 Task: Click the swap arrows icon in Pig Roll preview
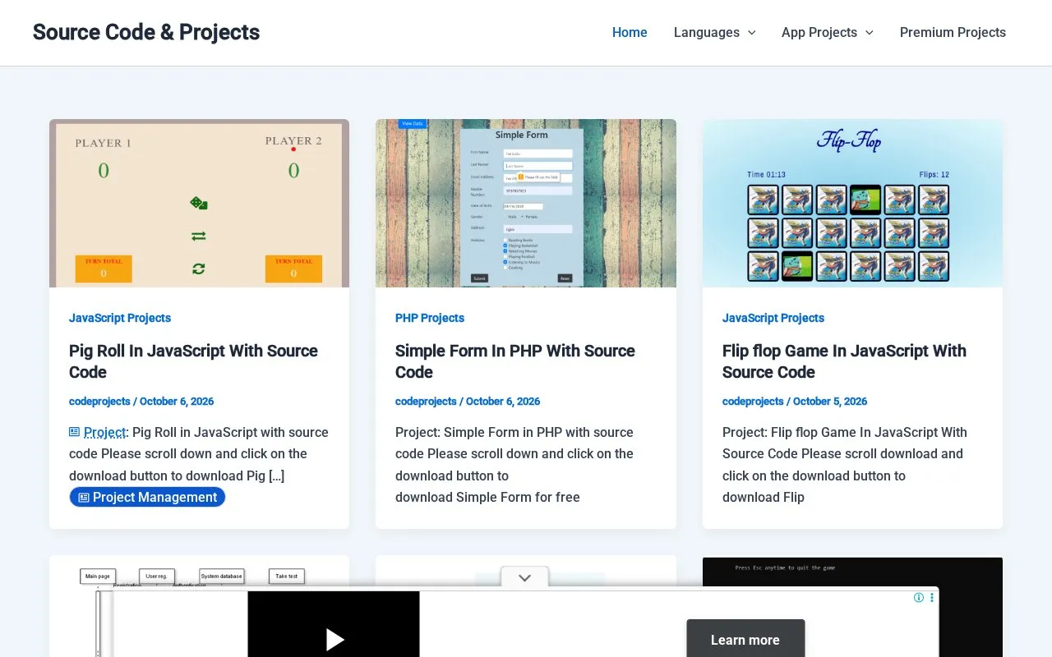click(x=199, y=237)
